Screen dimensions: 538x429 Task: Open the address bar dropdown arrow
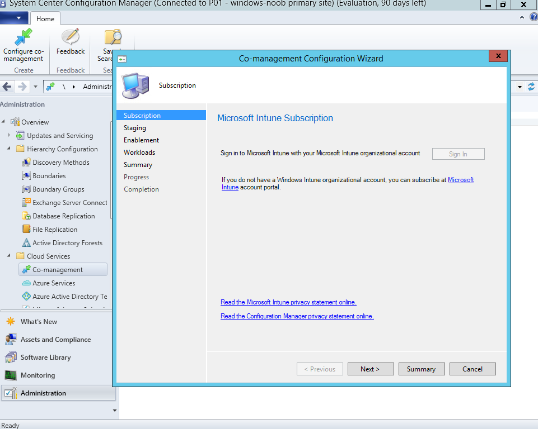pos(520,87)
